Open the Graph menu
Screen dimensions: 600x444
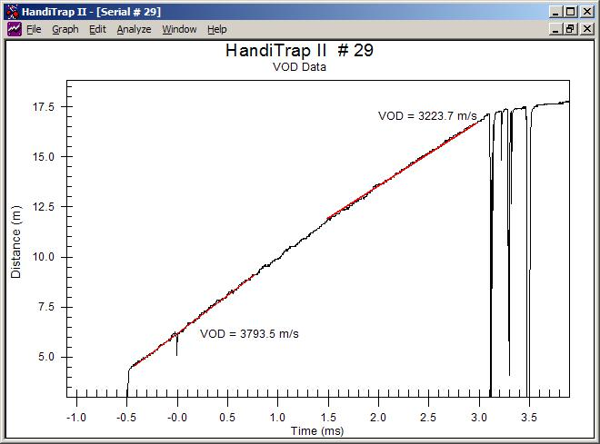pos(65,29)
